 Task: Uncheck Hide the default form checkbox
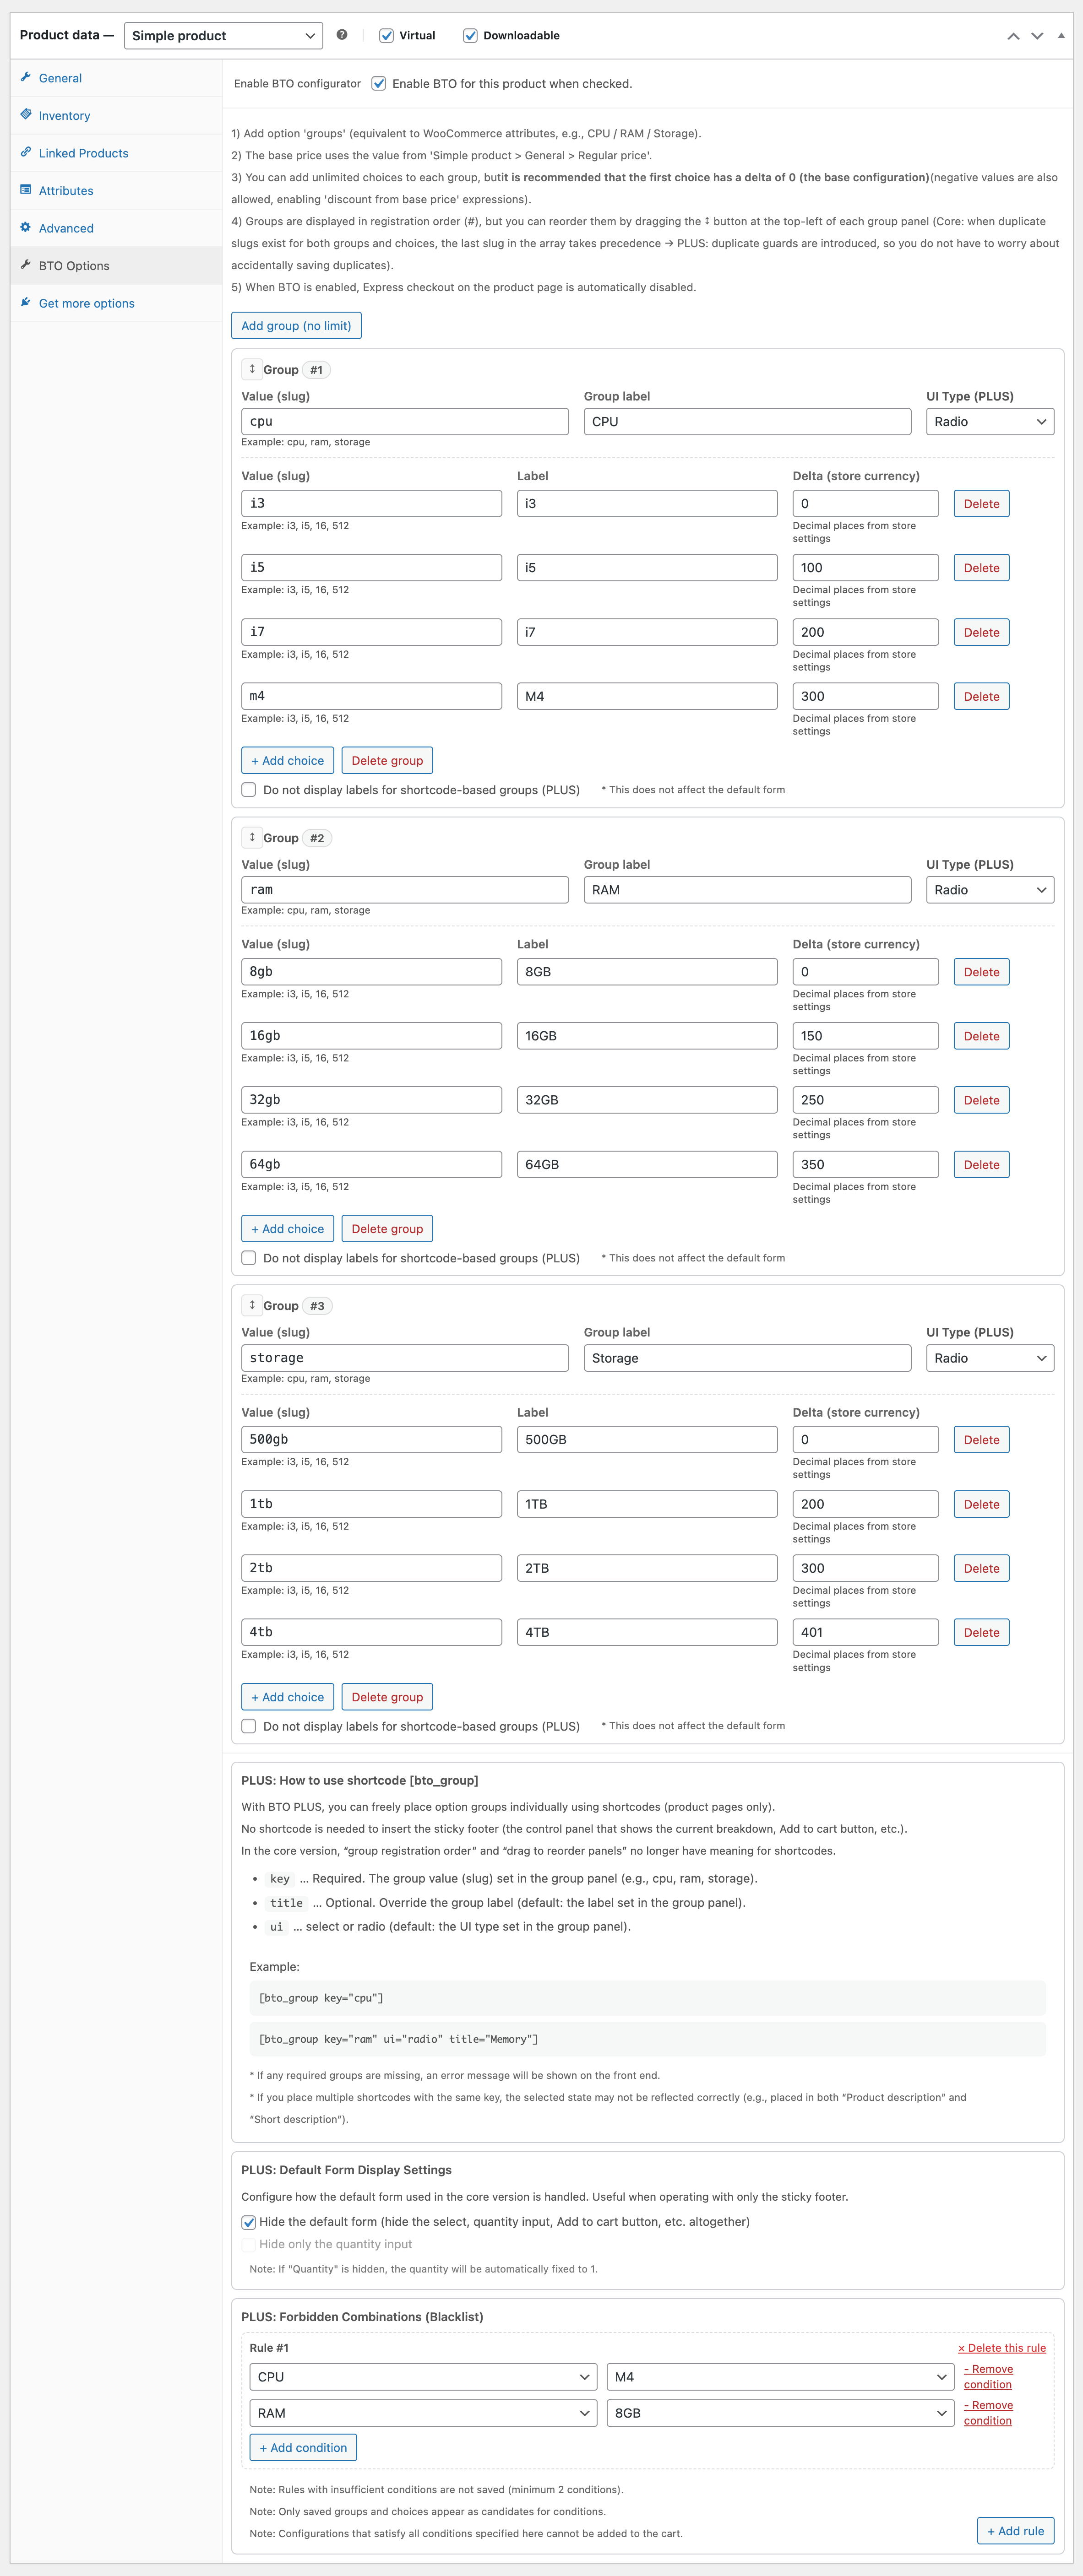tap(248, 2222)
